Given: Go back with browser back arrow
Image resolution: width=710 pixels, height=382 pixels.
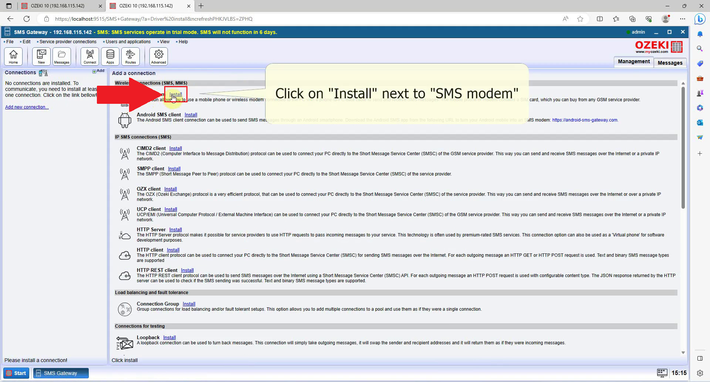Looking at the screenshot, I should 10,19.
